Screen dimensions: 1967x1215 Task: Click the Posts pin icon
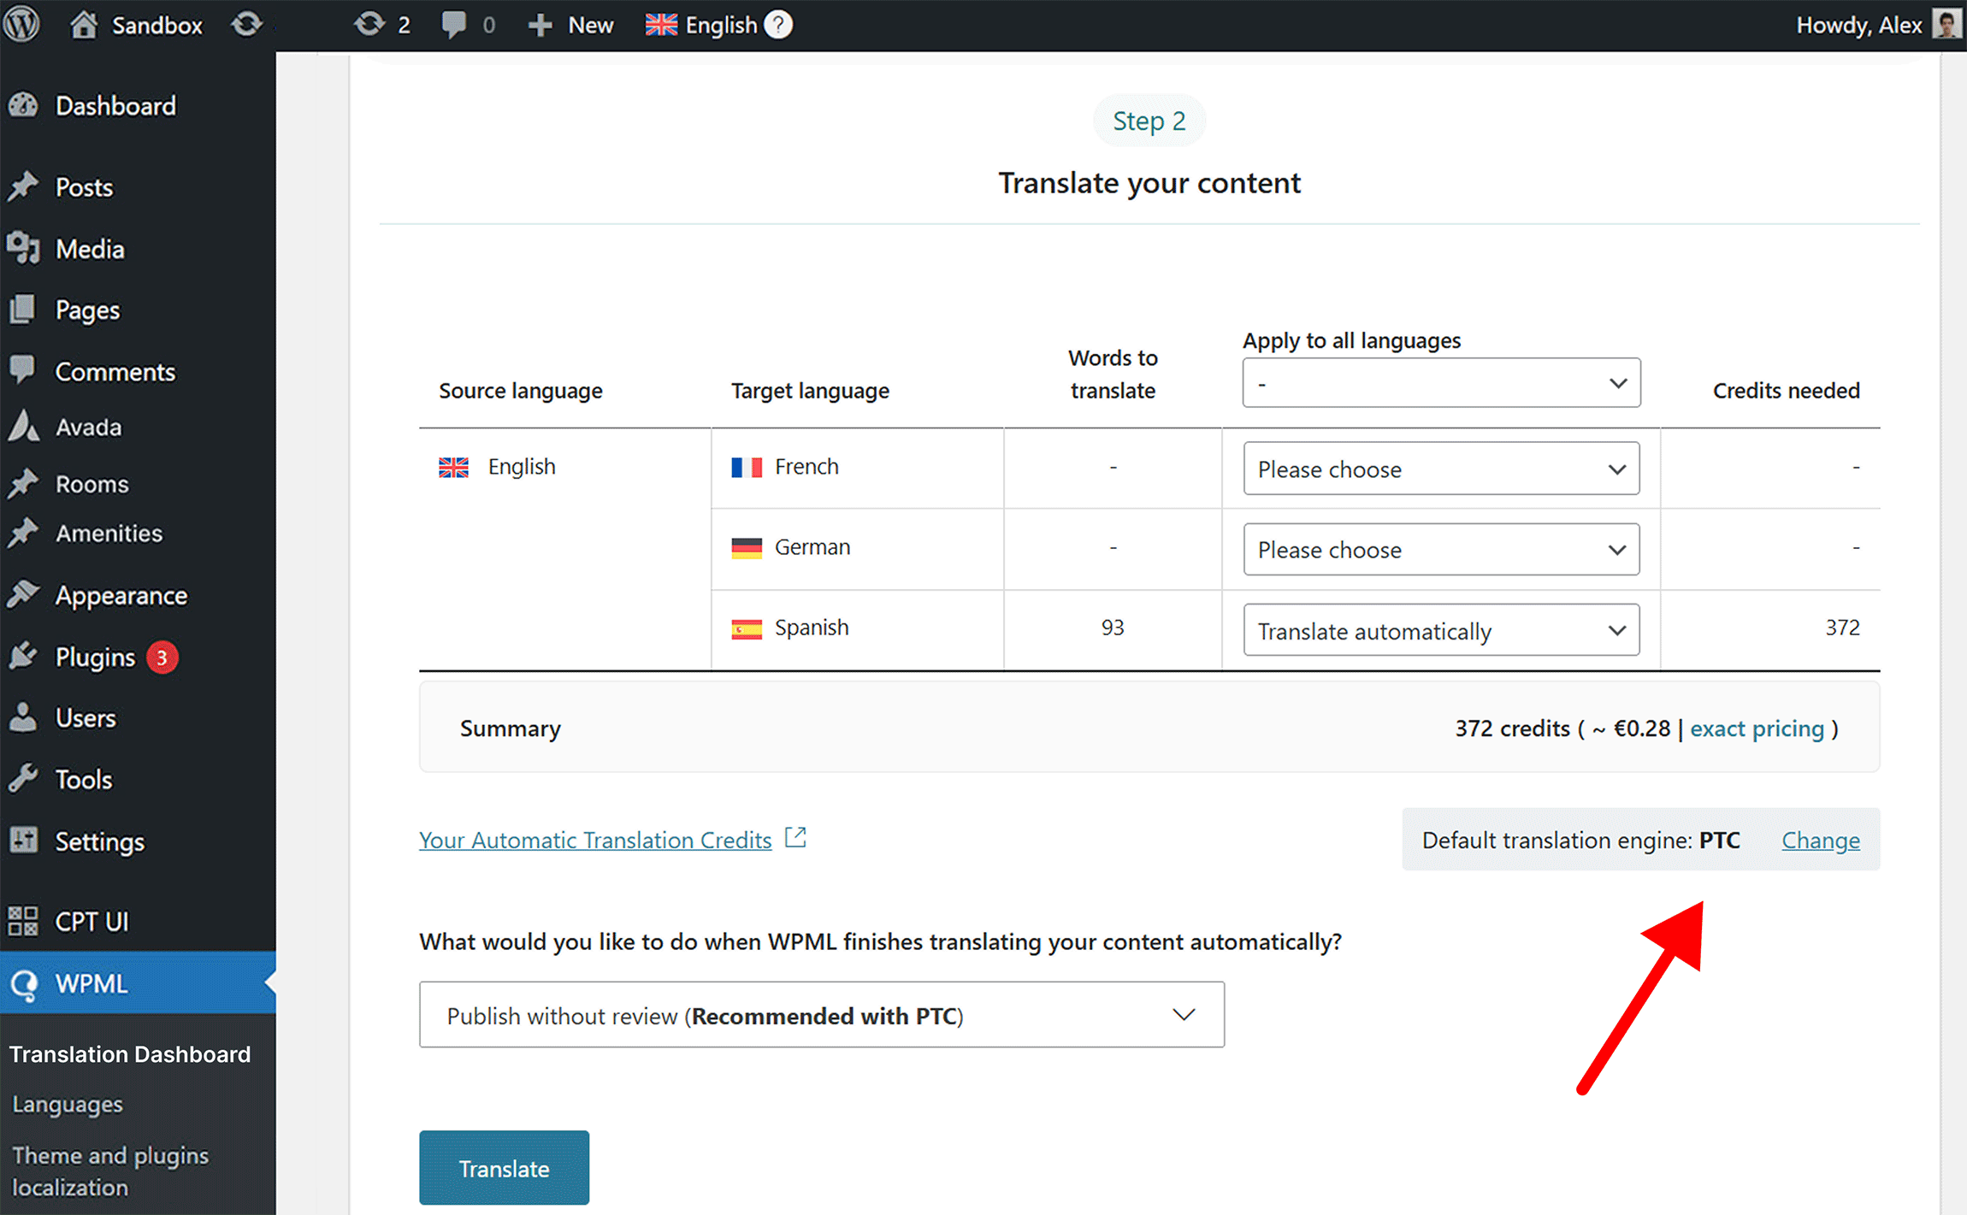[x=24, y=186]
